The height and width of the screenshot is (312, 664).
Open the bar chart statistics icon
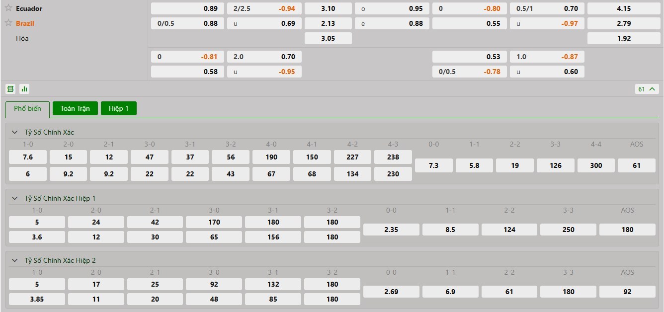(24, 89)
